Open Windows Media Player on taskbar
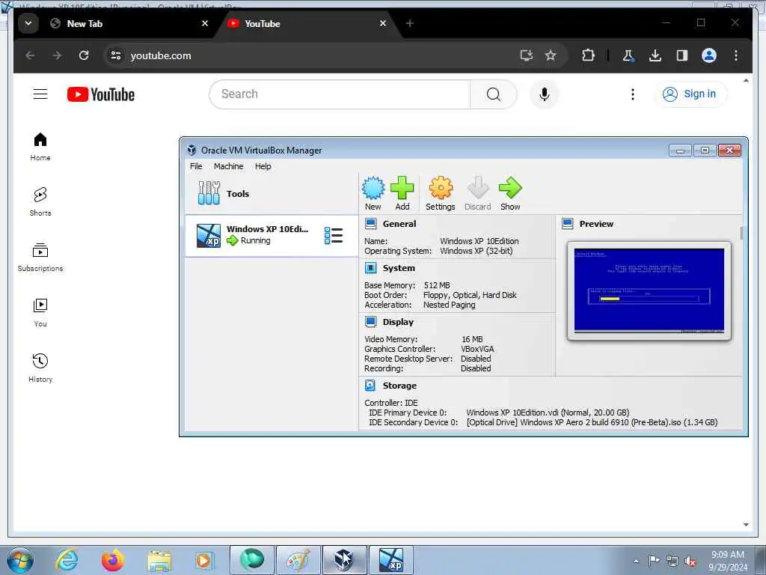This screenshot has width=766, height=575. click(203, 560)
